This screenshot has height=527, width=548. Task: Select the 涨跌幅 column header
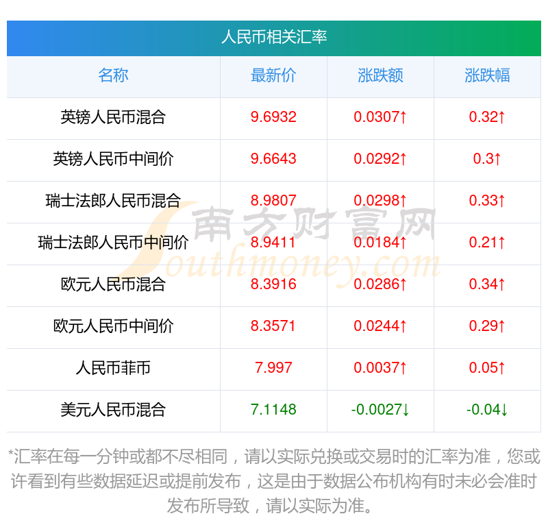(x=487, y=75)
